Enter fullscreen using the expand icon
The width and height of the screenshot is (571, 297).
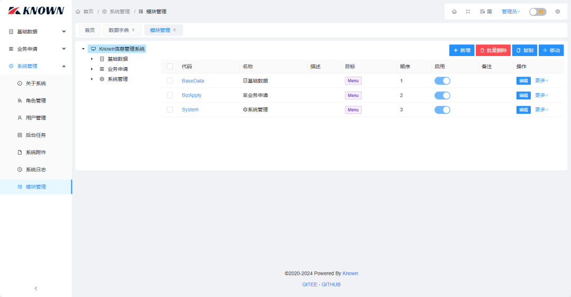468,12
